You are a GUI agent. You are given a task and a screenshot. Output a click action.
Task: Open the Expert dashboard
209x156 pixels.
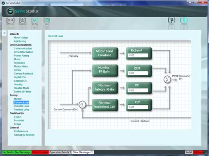pos(18,117)
